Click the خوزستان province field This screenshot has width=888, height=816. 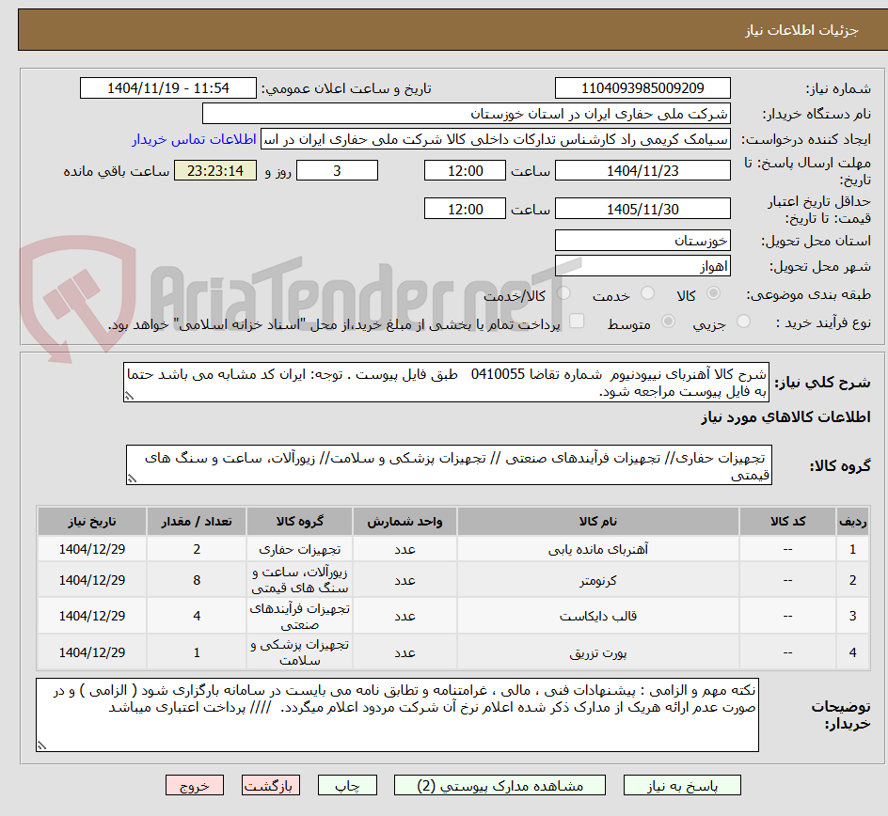tap(642, 241)
